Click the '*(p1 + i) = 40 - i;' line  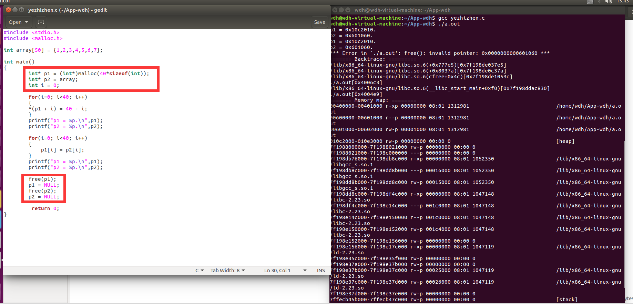[58, 109]
